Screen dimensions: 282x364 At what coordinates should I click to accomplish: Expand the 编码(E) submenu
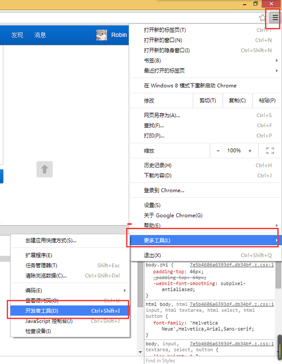70,290
